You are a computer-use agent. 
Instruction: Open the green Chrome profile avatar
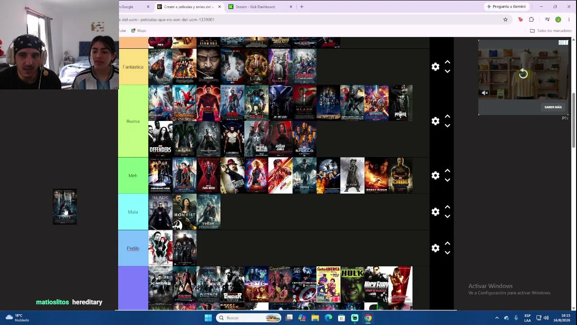(x=558, y=19)
